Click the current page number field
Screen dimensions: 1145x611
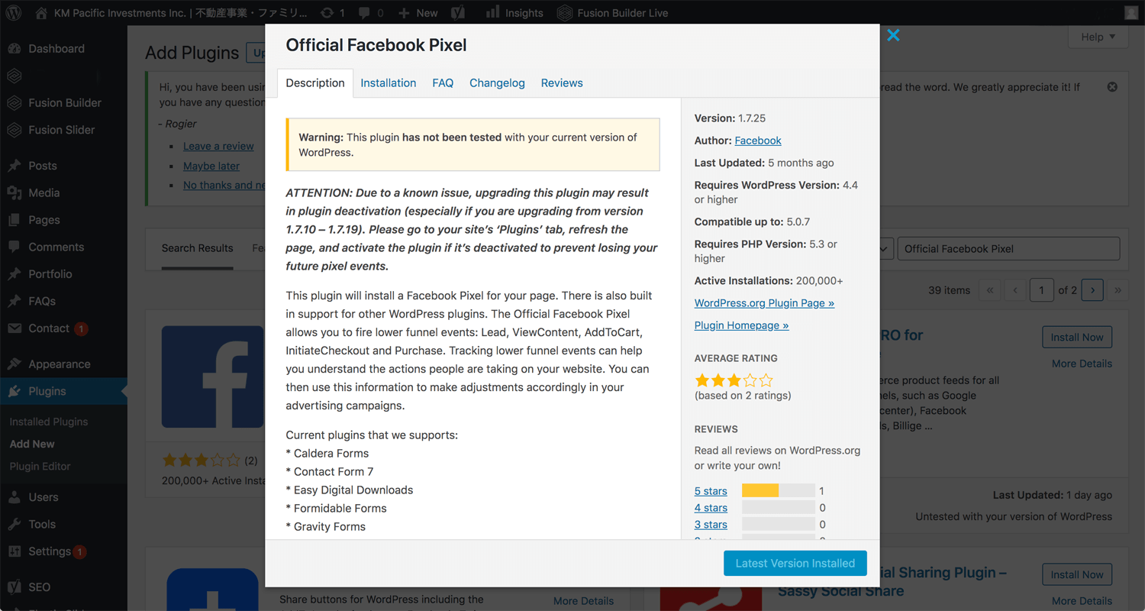[1042, 290]
